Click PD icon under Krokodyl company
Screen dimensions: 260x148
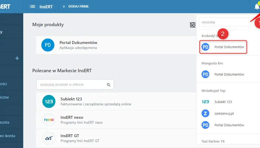205,47
